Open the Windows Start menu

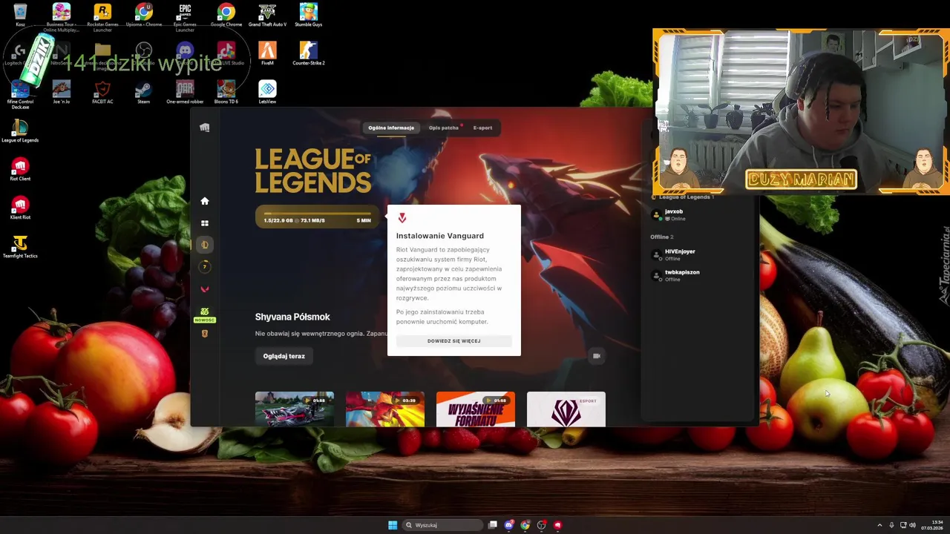(393, 525)
